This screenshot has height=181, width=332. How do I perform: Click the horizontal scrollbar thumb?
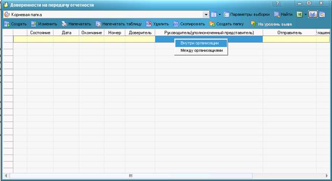(x=131, y=176)
